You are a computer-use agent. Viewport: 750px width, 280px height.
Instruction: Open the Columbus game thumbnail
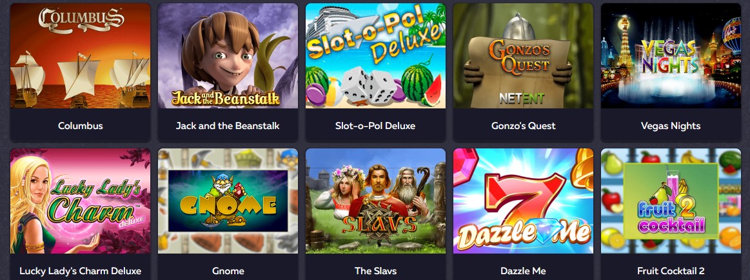coord(81,55)
